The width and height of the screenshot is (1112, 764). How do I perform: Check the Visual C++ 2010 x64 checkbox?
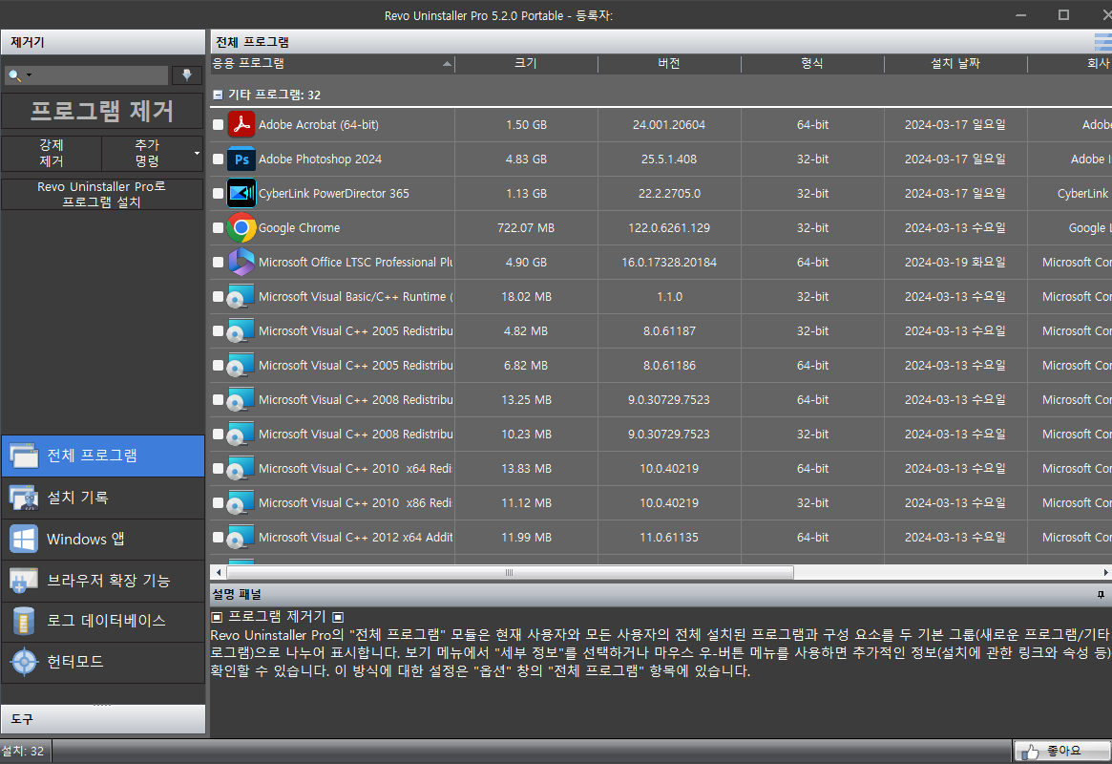(x=219, y=469)
